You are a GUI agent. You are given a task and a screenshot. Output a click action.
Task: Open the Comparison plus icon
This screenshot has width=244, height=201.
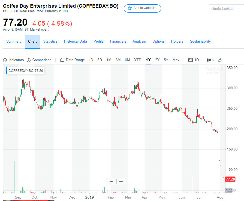point(29,60)
